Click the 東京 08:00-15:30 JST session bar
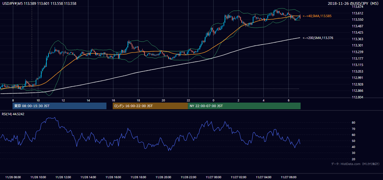The width and height of the screenshot is (383, 180). point(59,106)
